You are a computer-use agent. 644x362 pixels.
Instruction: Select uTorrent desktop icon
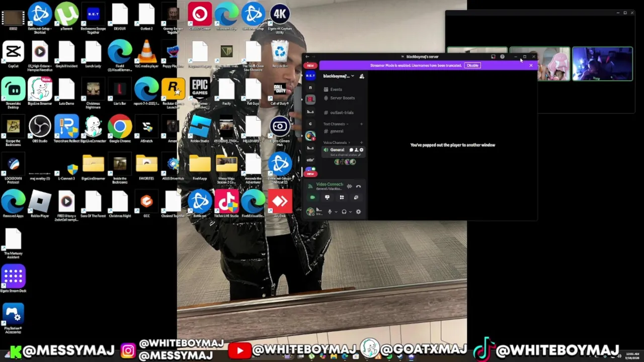tap(66, 18)
